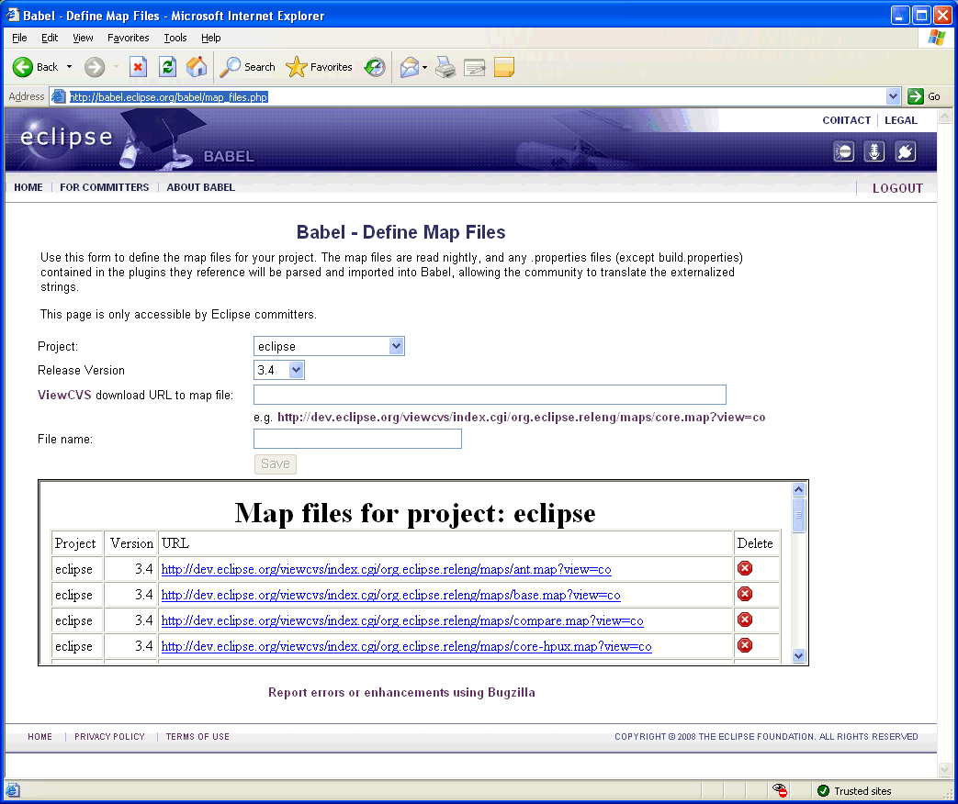Screen dimensions: 958x804
Task: Click the yellow note Discuss icon
Action: 504,67
